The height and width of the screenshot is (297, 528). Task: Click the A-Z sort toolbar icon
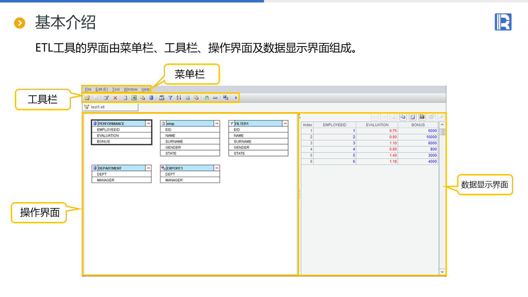pyautogui.click(x=179, y=98)
